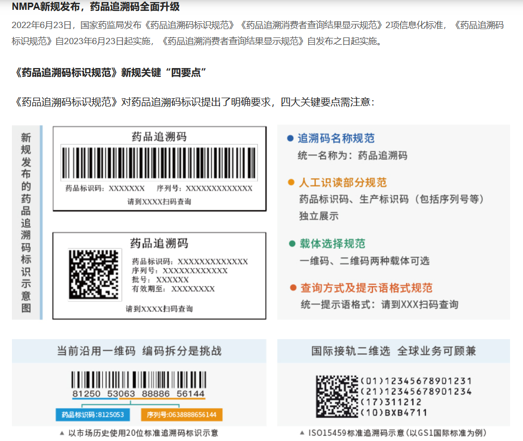The width and height of the screenshot is (523, 441).
Task: Click the text "独立展示"
Action: point(319,216)
